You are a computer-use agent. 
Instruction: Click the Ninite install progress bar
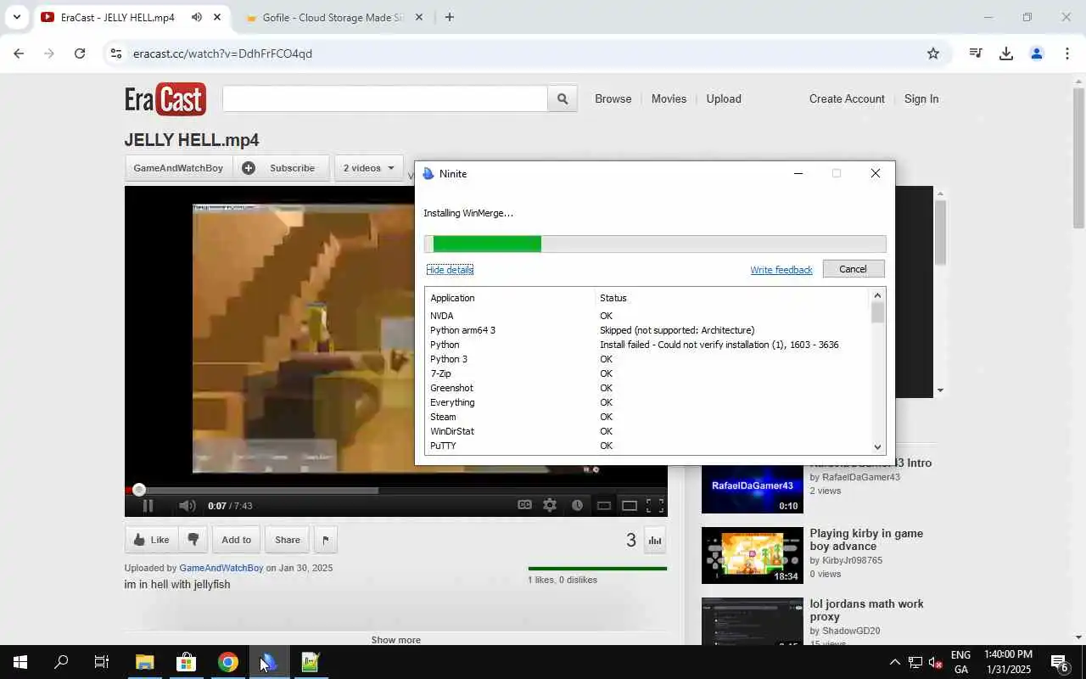tap(655, 244)
